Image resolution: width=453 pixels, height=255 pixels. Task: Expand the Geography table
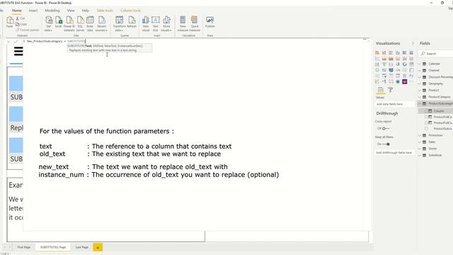tap(420, 84)
